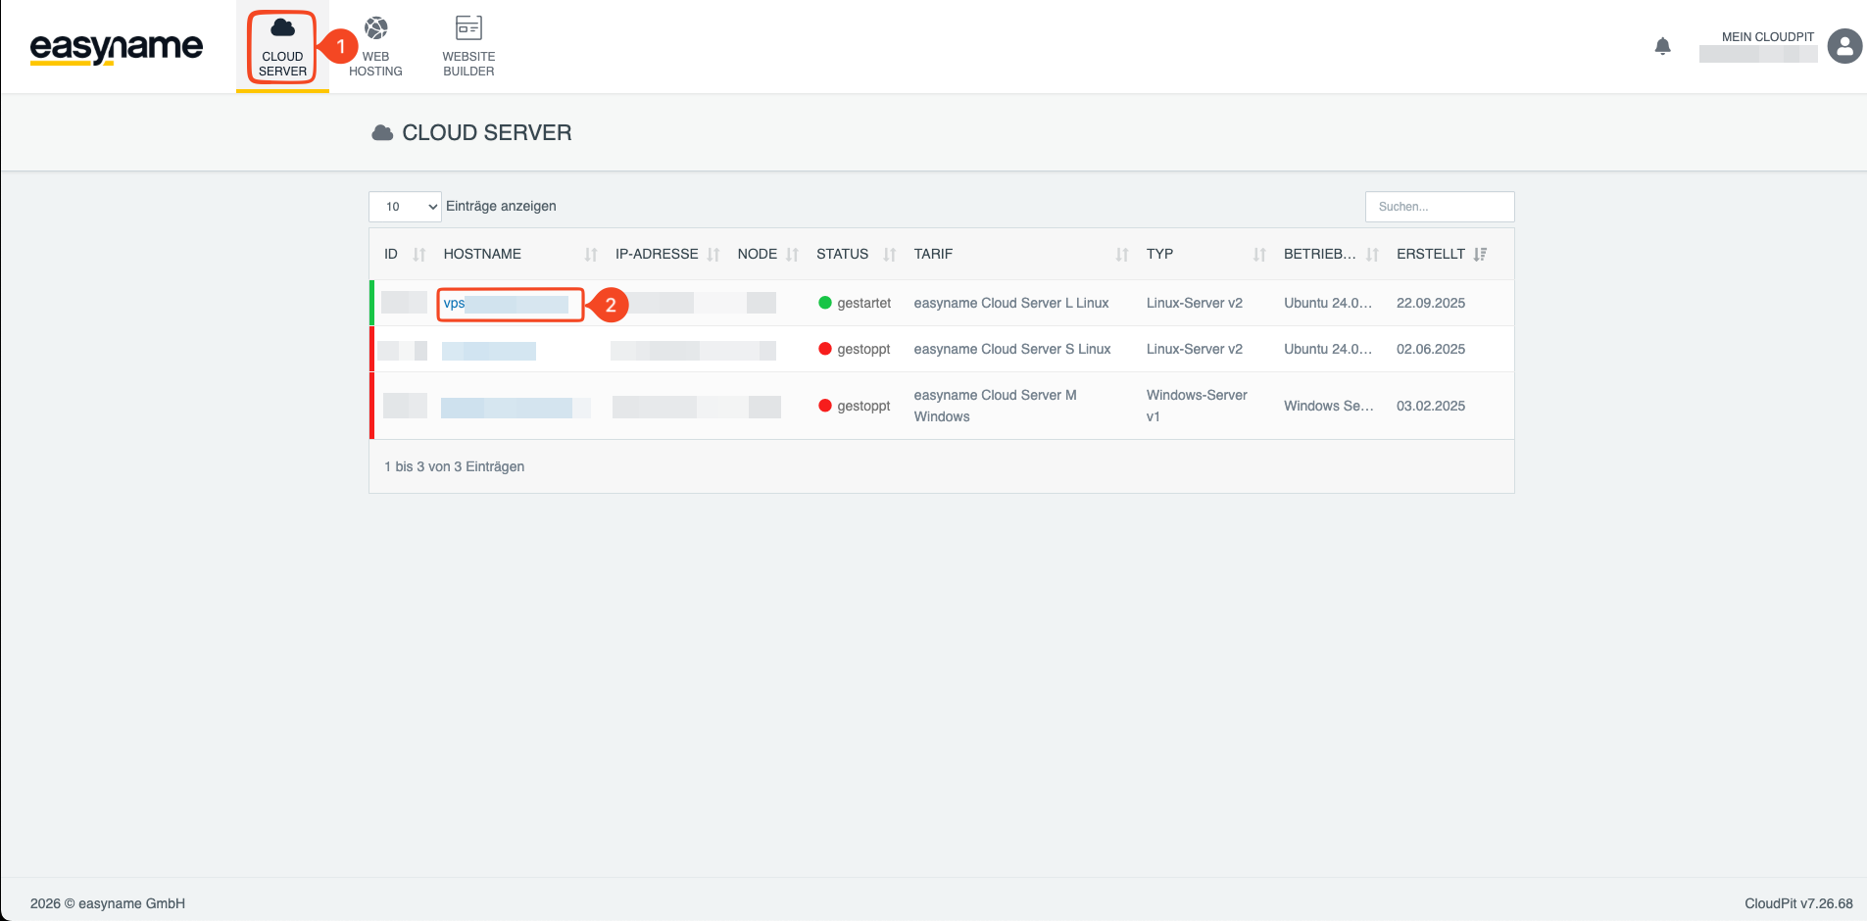Select easyname Cloud Server S Linux tariff
This screenshot has height=921, width=1867.
click(1011, 349)
